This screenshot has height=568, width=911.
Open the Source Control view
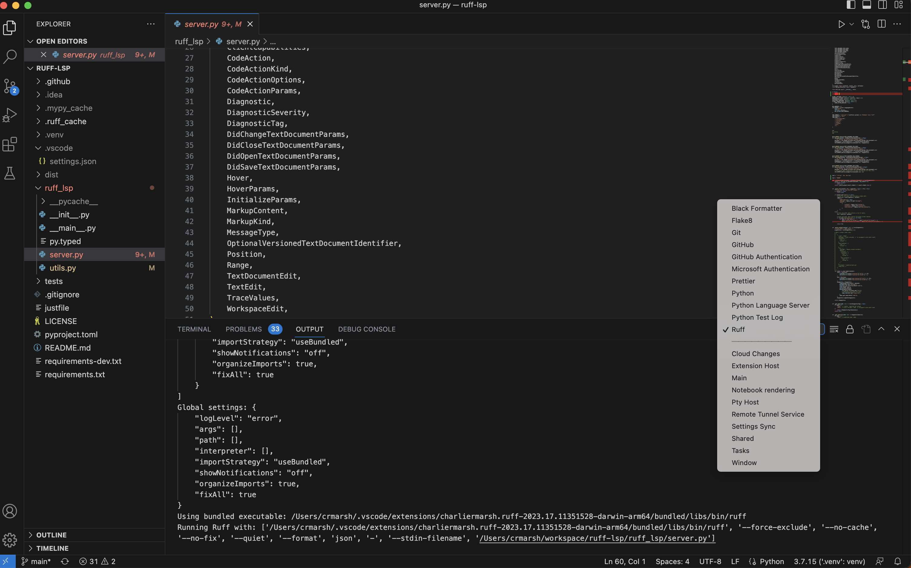point(10,86)
